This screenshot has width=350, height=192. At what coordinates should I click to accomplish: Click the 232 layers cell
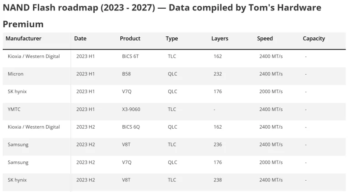coord(217,74)
